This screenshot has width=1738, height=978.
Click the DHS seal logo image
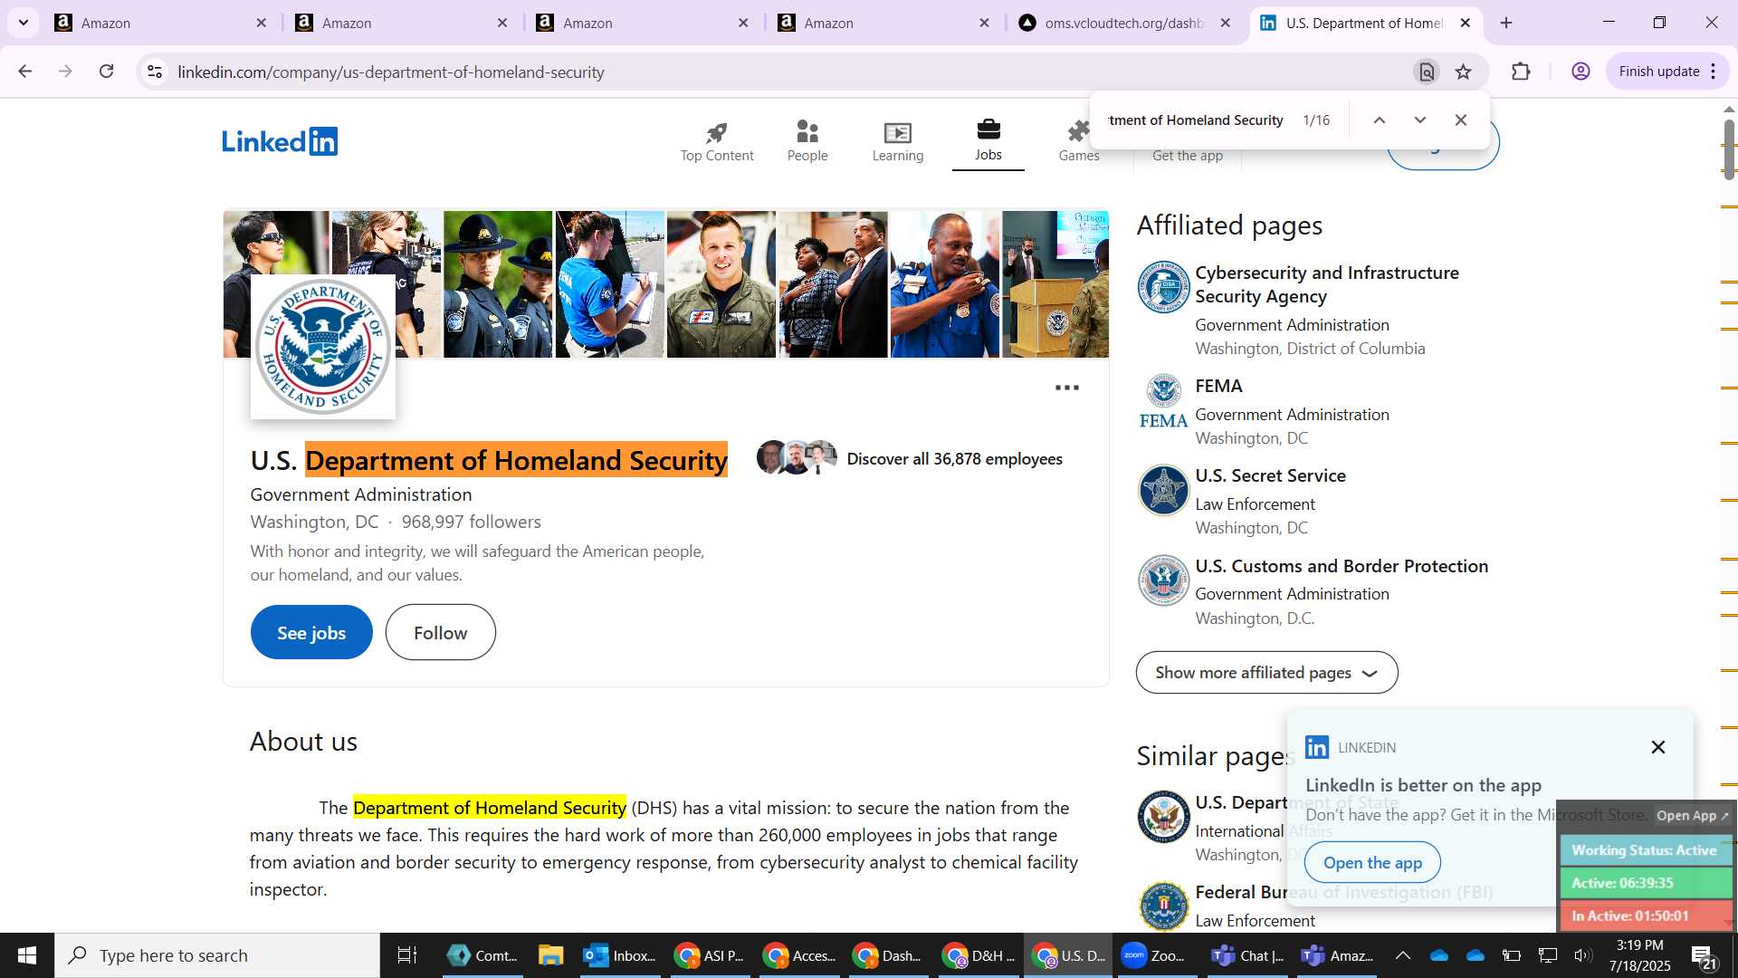[x=322, y=347]
